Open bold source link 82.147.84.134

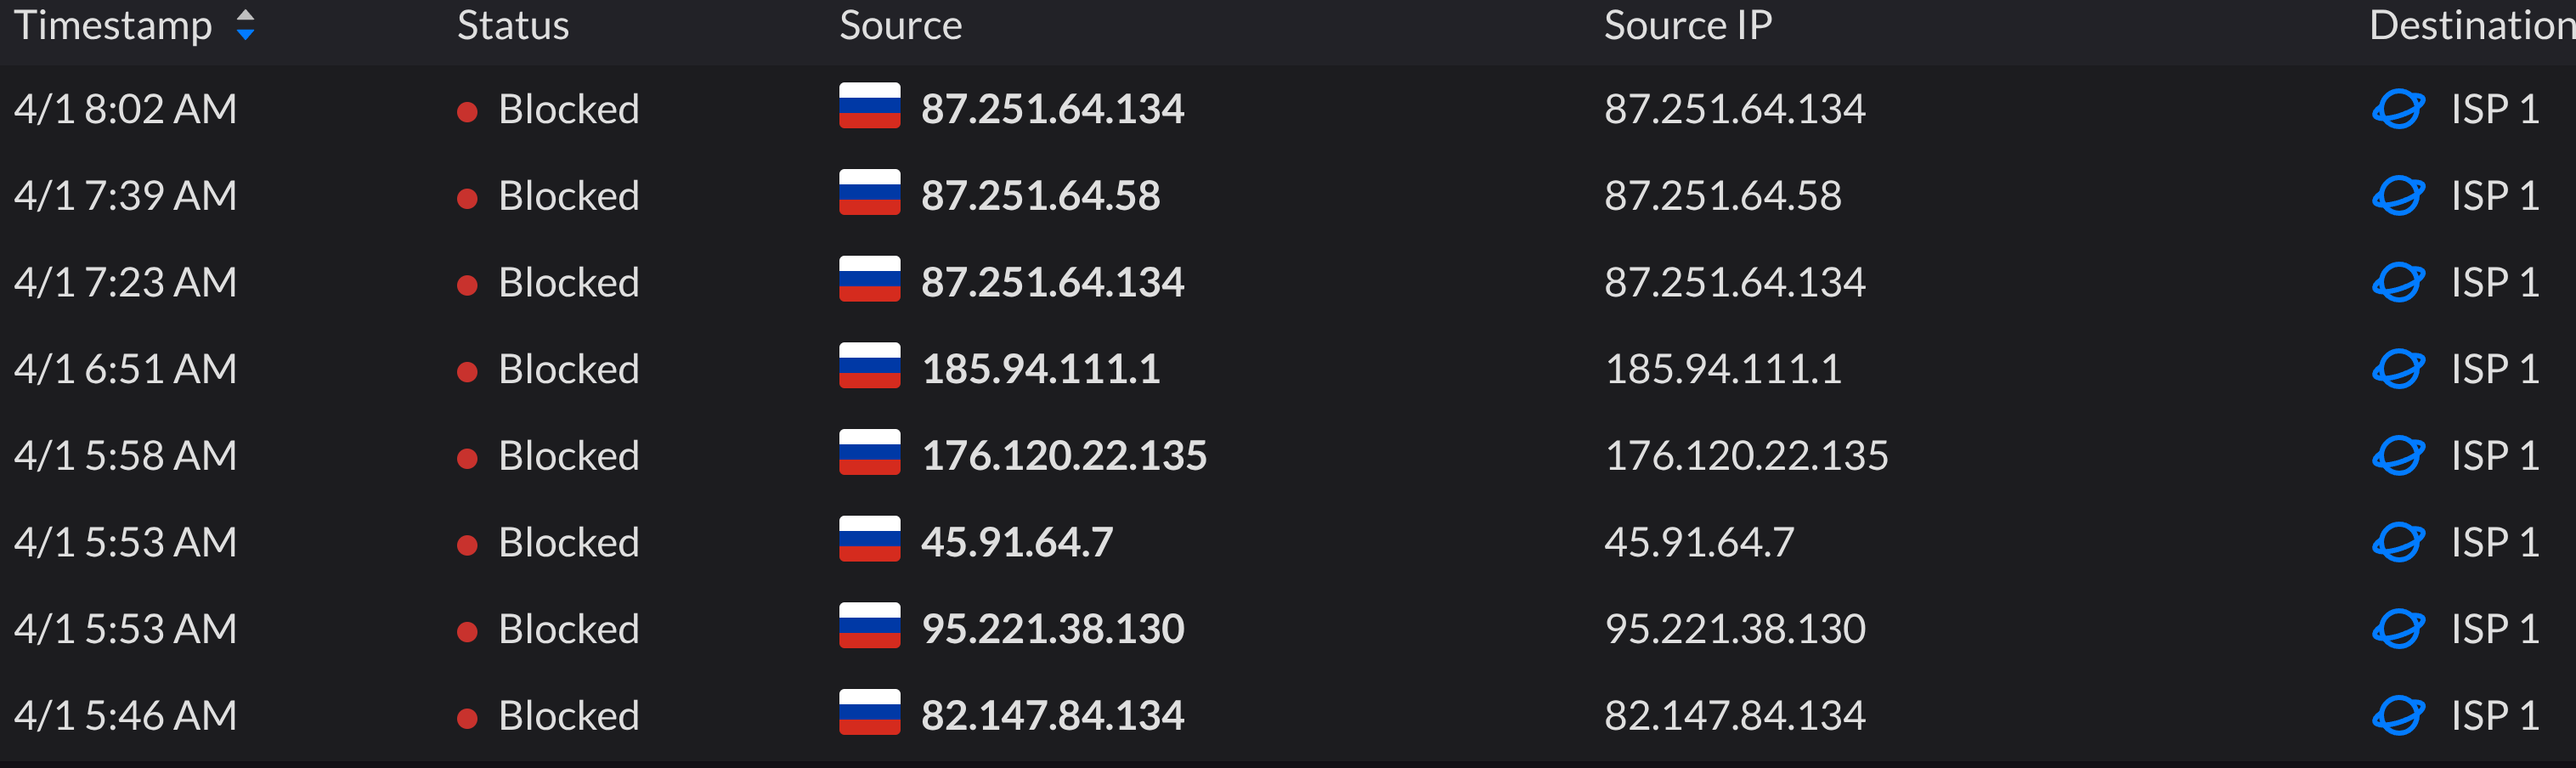tap(1052, 715)
